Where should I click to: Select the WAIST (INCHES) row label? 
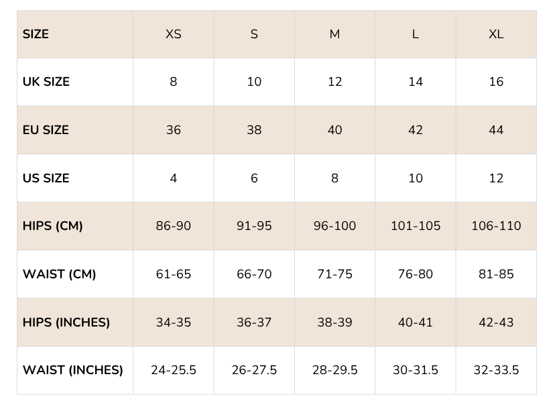point(73,370)
